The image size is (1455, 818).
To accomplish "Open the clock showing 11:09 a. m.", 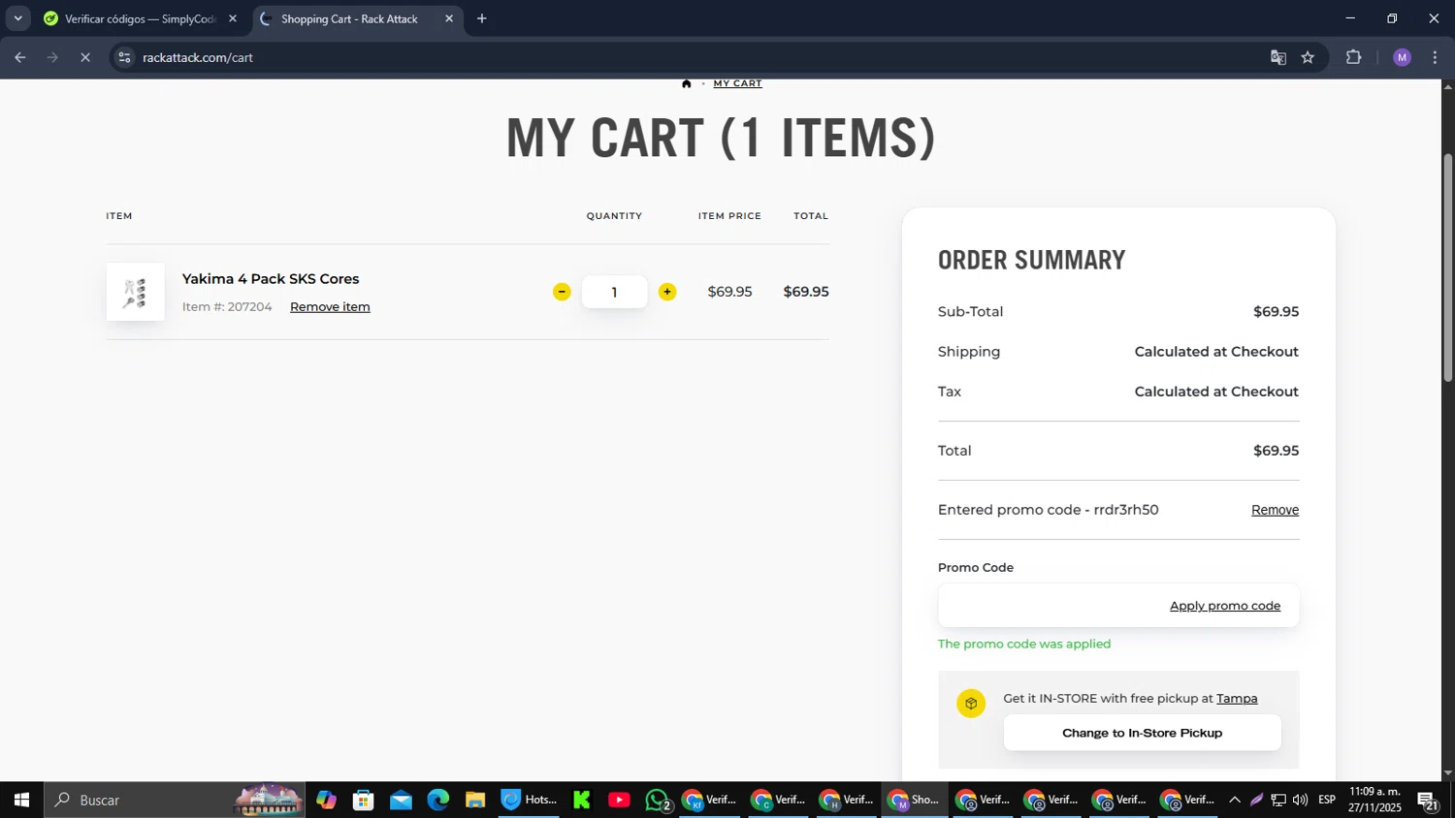I will (x=1374, y=800).
